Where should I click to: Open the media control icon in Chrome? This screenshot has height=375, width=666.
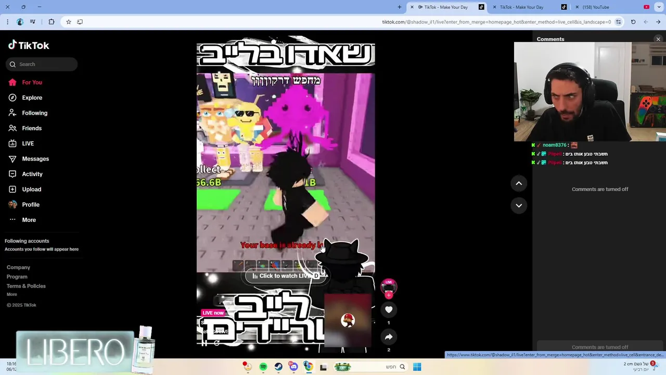point(33,22)
